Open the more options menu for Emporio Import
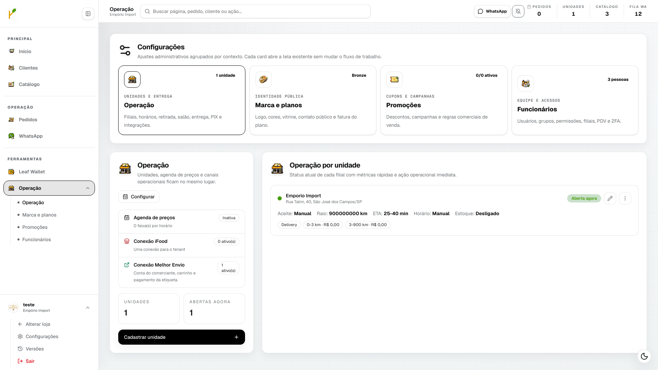Viewport: 658px width, 370px height. click(625, 198)
